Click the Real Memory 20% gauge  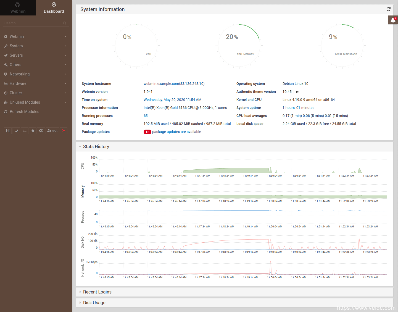click(x=239, y=46)
